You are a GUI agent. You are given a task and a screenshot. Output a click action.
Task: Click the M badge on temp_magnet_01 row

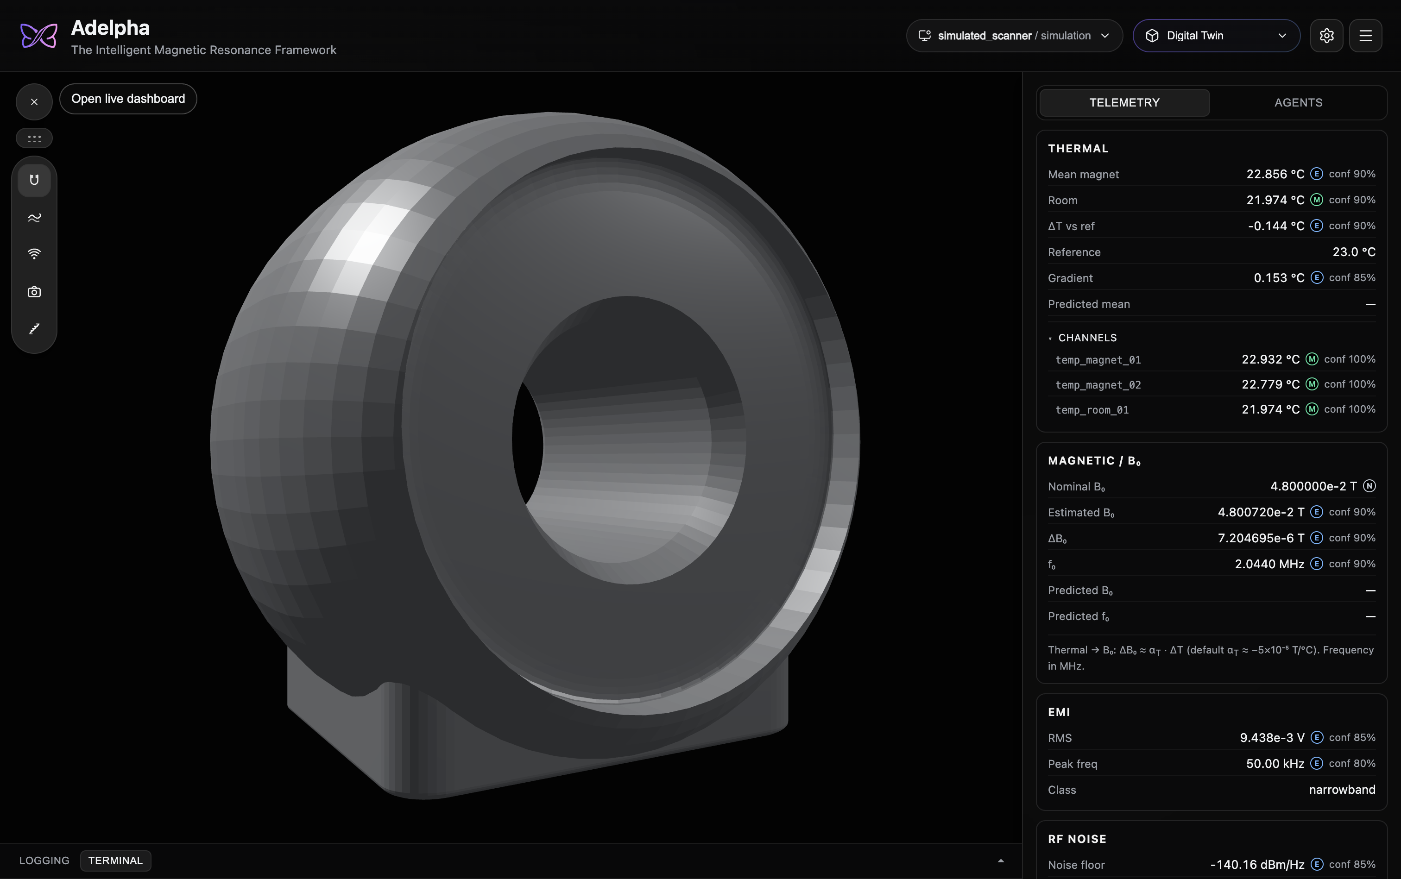[x=1312, y=359]
